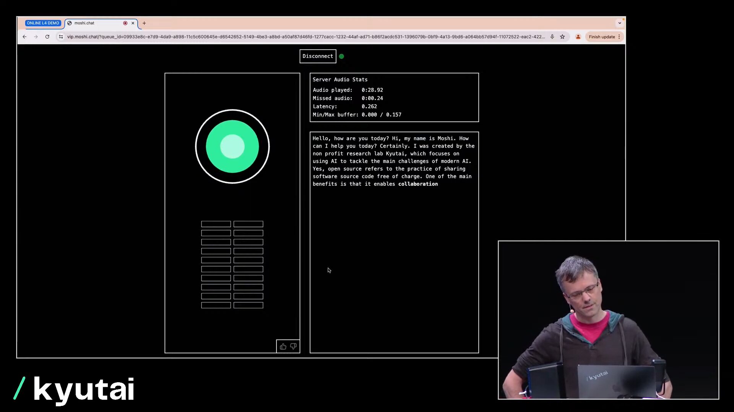Click the 'Server Audio Stats' heading
The width and height of the screenshot is (734, 412).
340,79
